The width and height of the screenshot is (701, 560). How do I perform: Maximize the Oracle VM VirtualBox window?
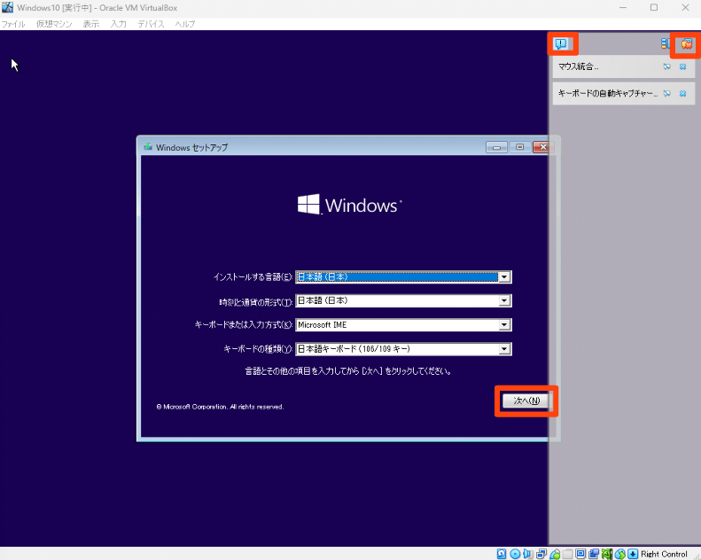(654, 8)
